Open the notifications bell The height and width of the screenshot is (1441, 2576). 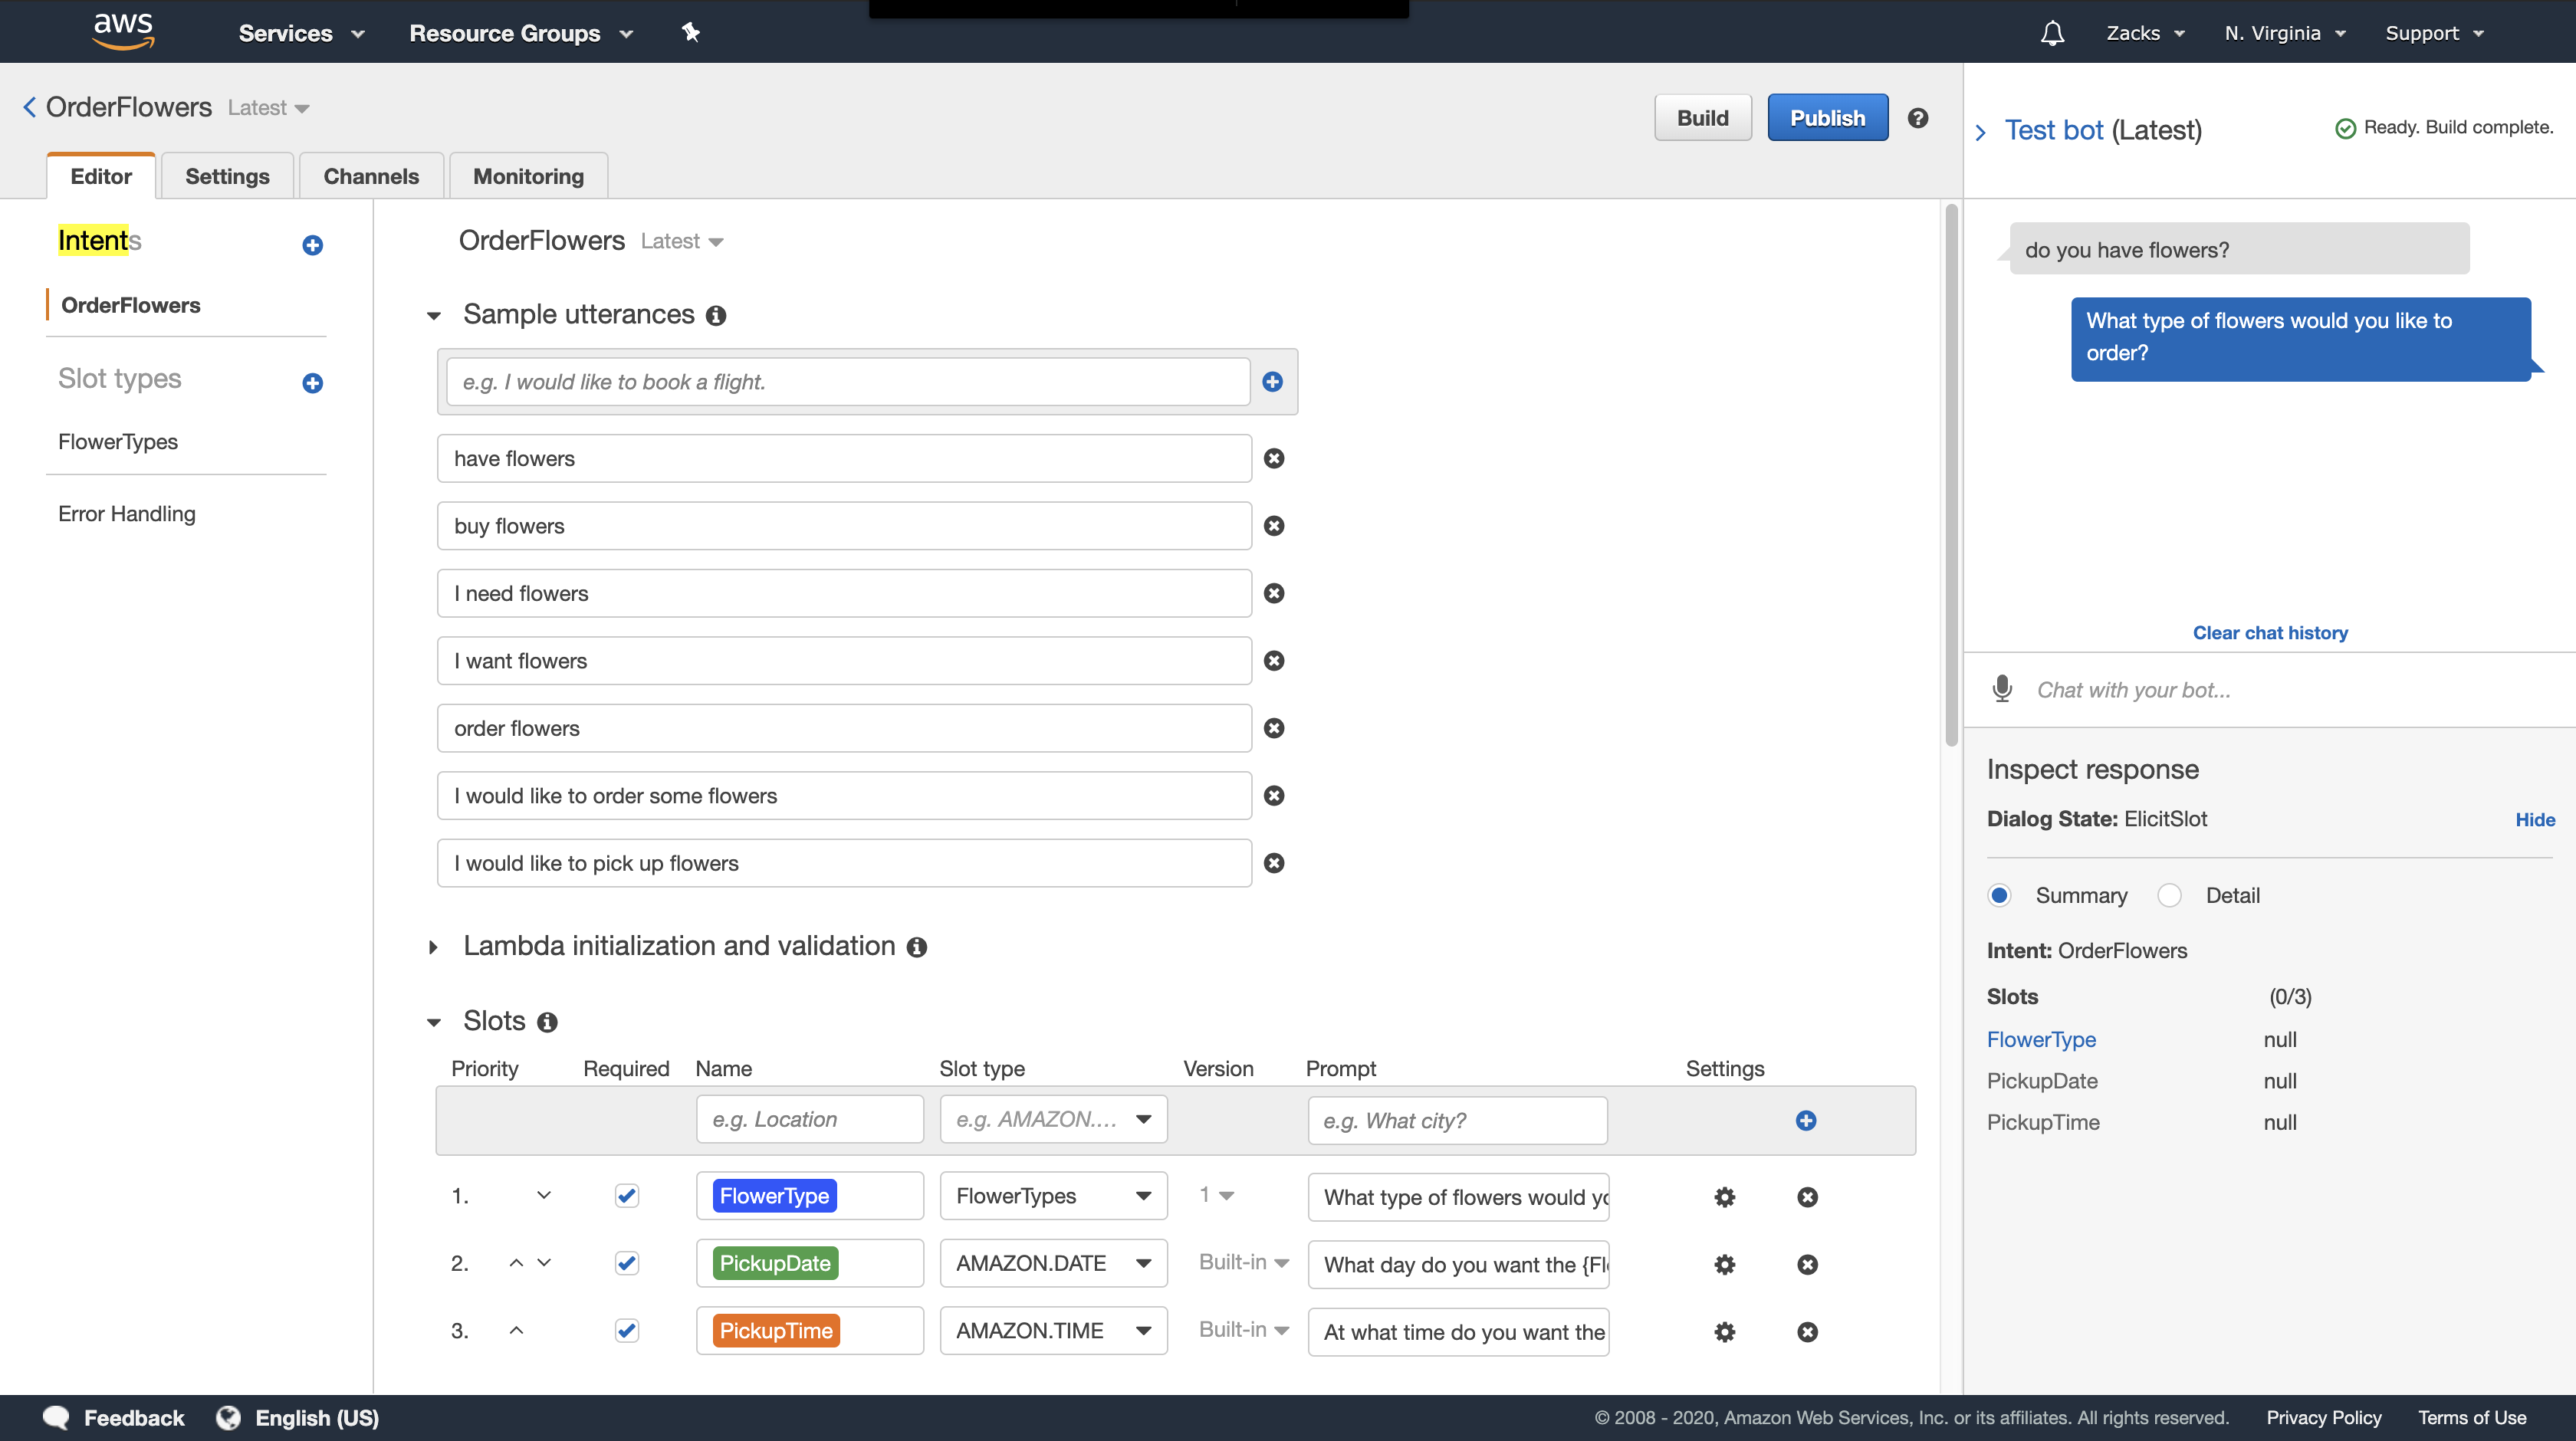coord(2052,33)
